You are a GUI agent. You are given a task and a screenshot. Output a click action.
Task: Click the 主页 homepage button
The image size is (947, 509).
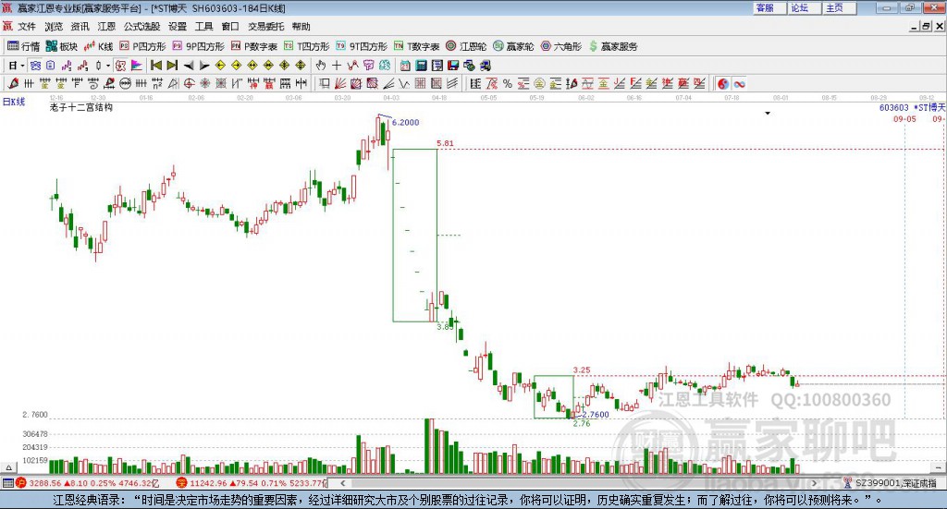[x=840, y=7]
